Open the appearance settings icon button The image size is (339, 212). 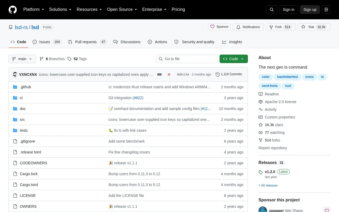click(x=326, y=10)
